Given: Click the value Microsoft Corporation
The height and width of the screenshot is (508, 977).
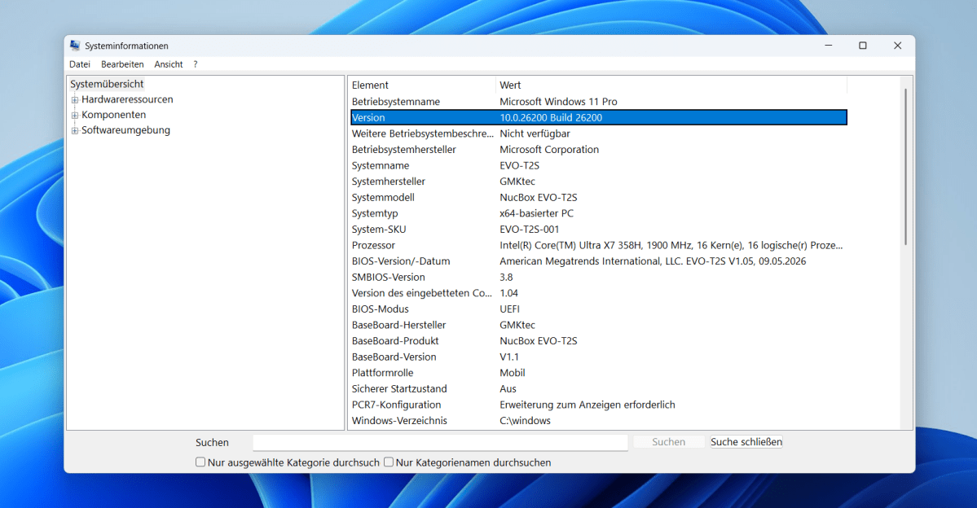Looking at the screenshot, I should tap(549, 150).
